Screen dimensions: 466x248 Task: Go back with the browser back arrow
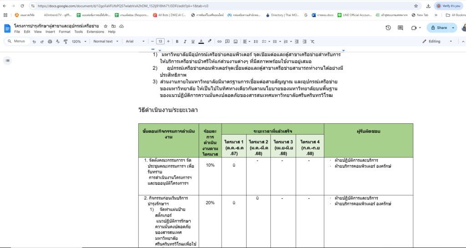[5, 6]
